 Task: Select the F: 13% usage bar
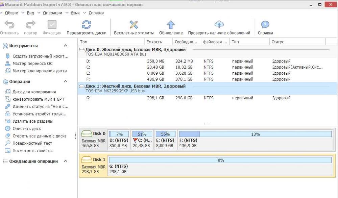tap(255, 134)
